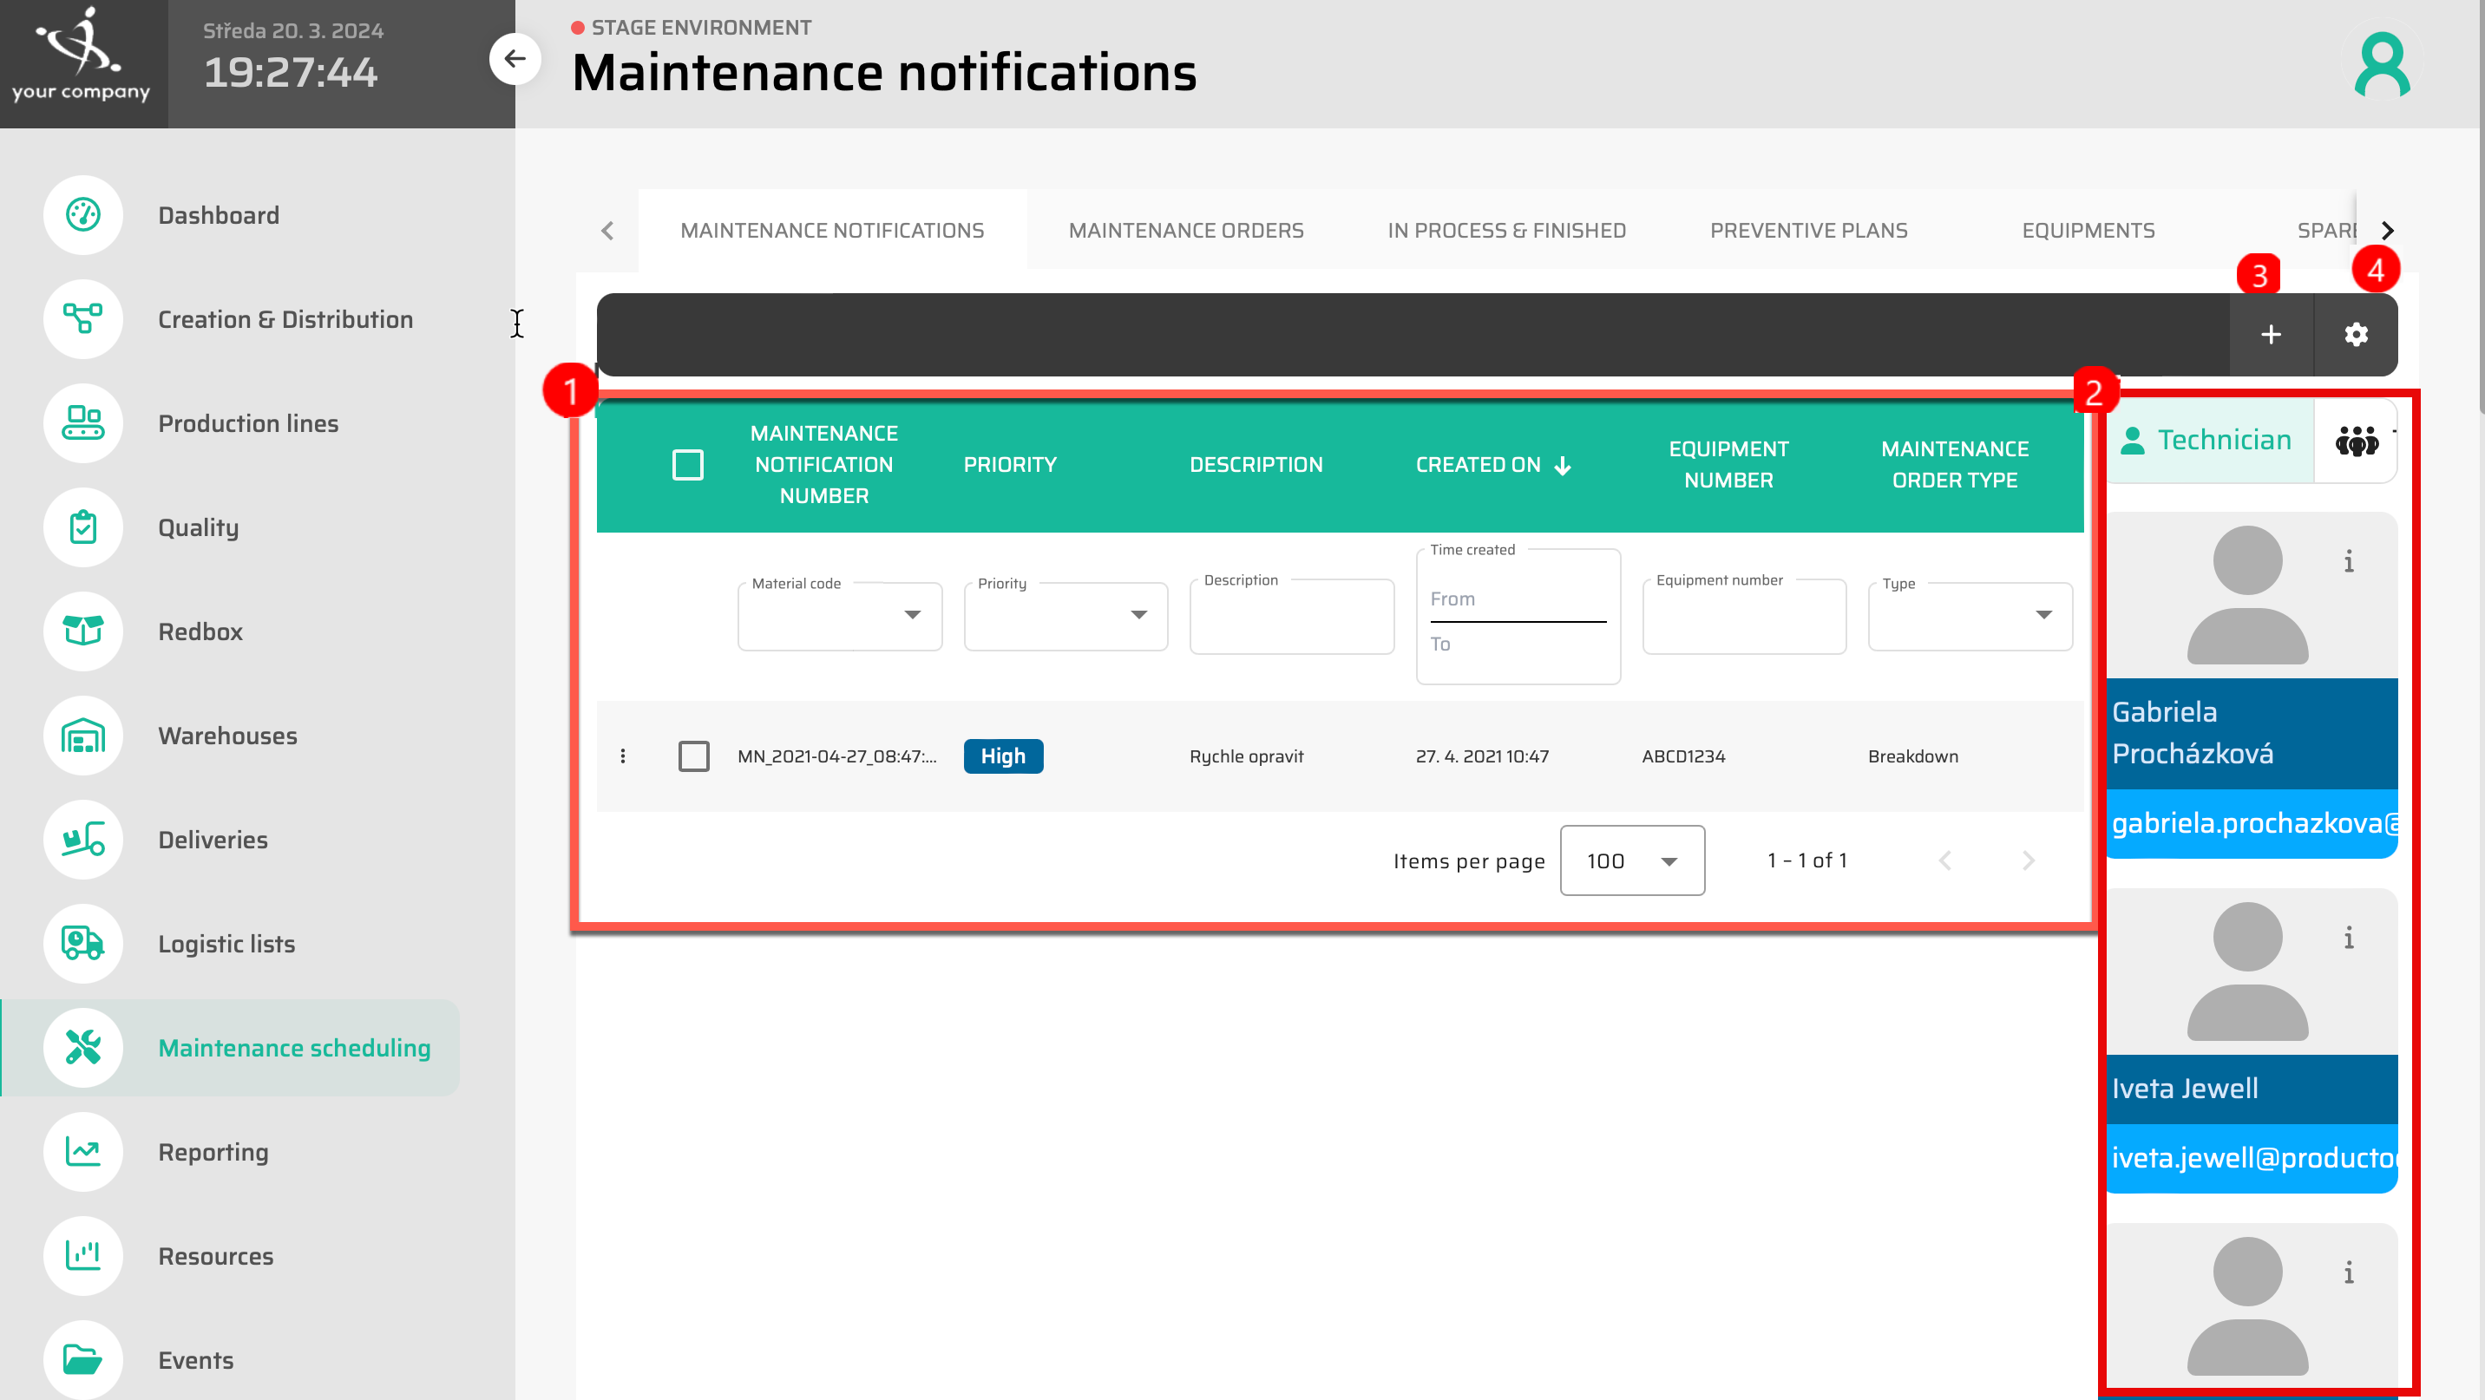
Task: Open the column settings gear icon
Action: tap(2356, 335)
